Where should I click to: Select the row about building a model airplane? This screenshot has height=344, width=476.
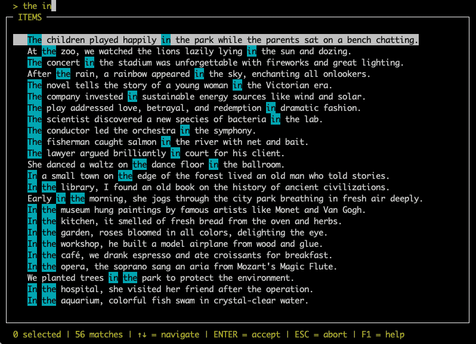[175, 244]
